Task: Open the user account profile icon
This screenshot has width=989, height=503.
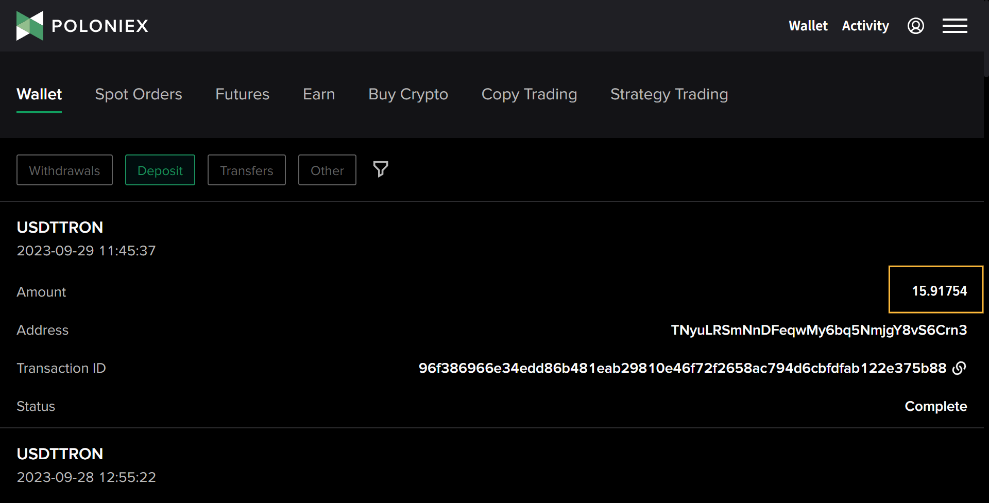Action: (915, 26)
